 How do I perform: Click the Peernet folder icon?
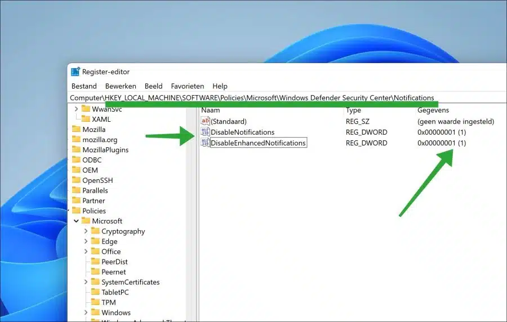[95, 272]
